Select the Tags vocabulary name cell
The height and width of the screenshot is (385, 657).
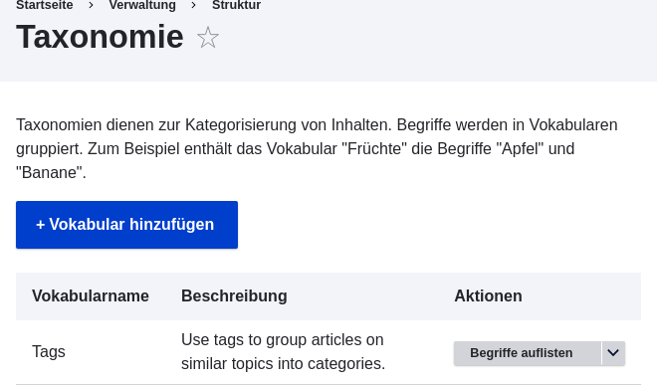pos(49,351)
